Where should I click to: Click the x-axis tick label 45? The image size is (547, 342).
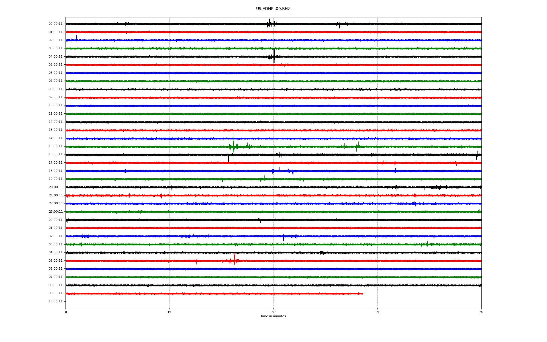[x=377, y=312]
